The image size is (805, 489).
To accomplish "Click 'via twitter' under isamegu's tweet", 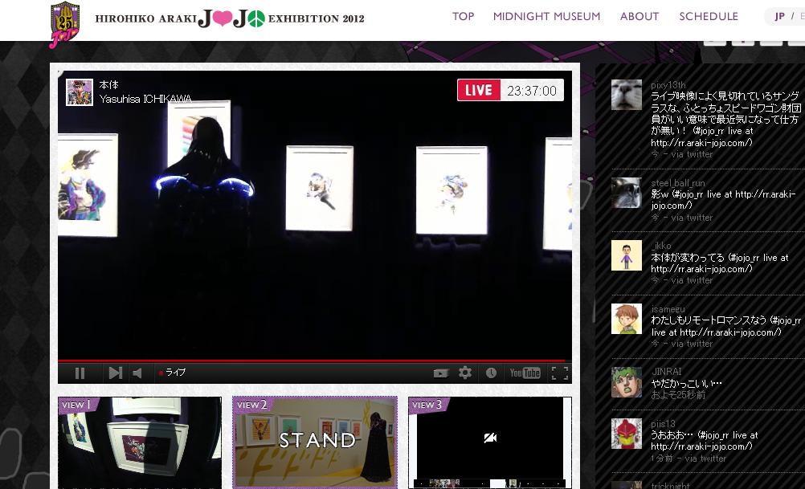I will click(692, 344).
